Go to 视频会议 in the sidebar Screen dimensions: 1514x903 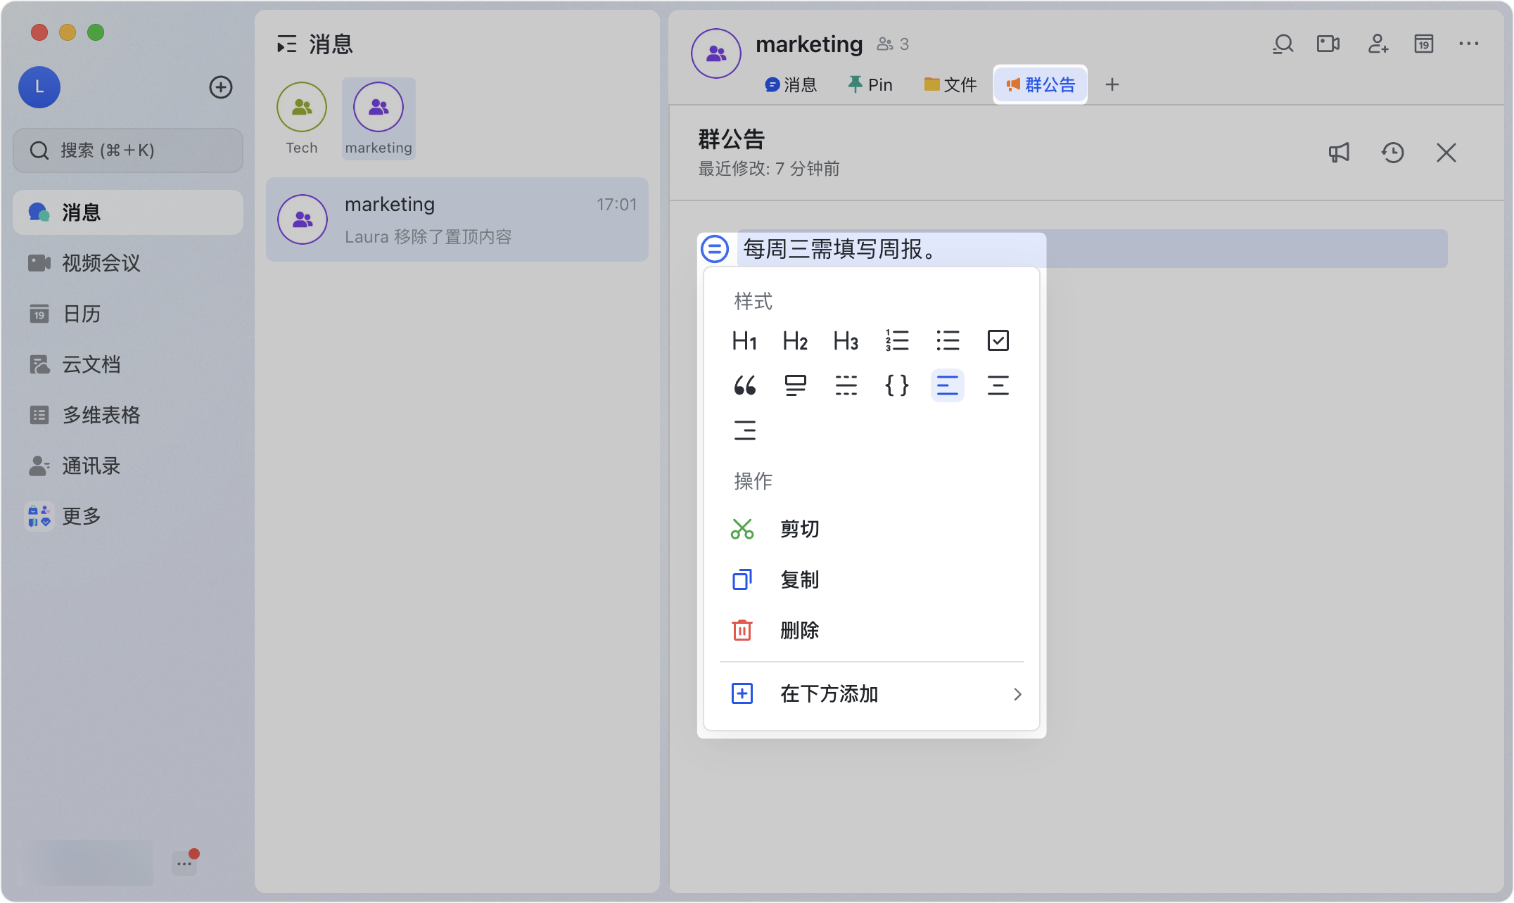128,263
